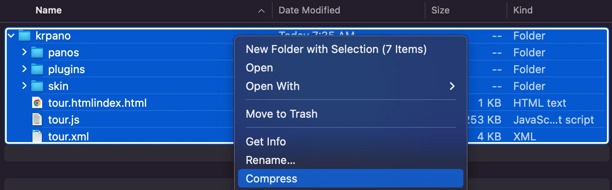This screenshot has width=612, height=190.
Task: Click Move to Trash
Action: (x=282, y=114)
